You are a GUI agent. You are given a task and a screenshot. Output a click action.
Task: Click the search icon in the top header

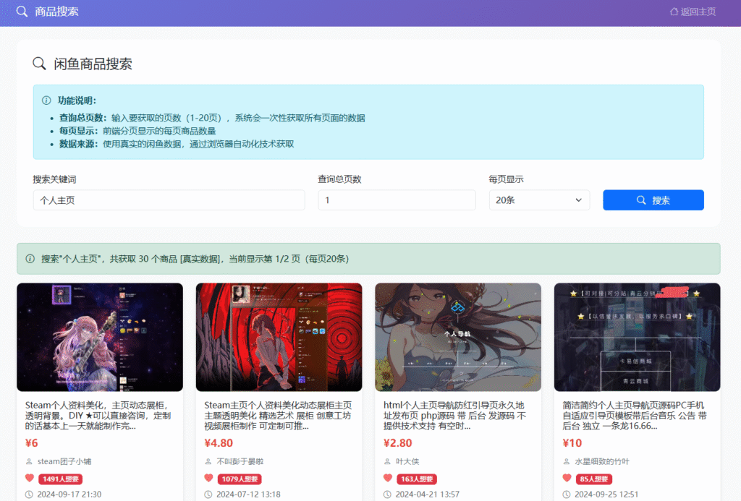[x=22, y=12]
